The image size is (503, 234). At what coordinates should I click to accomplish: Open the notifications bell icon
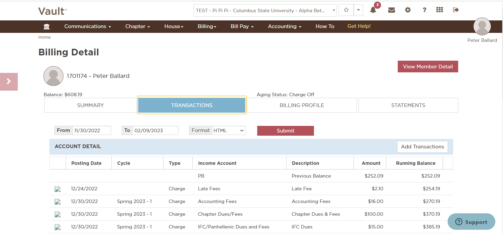pyautogui.click(x=373, y=10)
